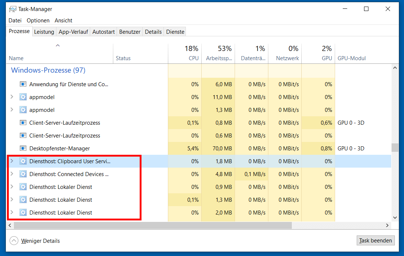Click horizontal scrollbar right arrow
This screenshot has height=256, width=404.
click(387, 225)
